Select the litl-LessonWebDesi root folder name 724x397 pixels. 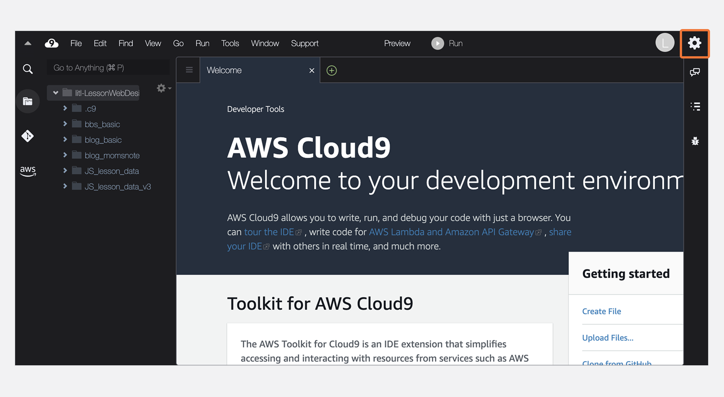[x=107, y=93]
